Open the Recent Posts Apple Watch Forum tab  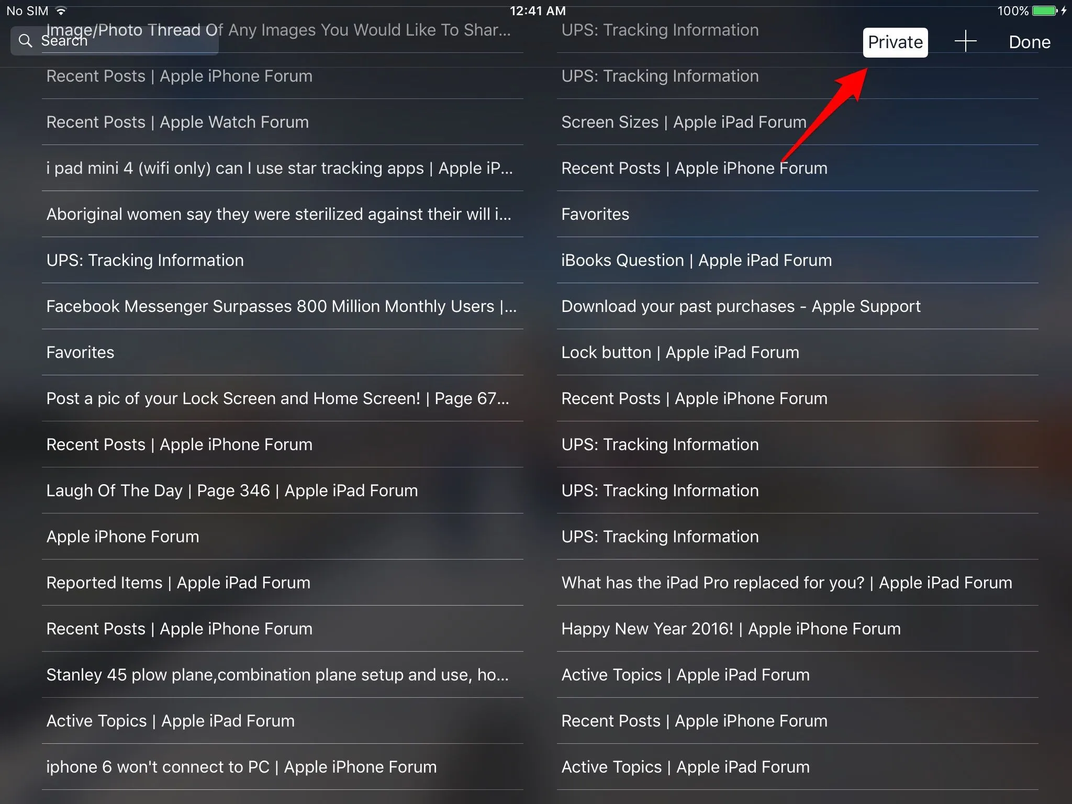coord(177,122)
